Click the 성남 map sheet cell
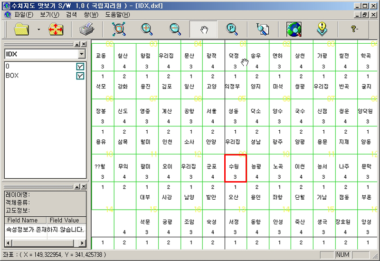 coord(258,140)
